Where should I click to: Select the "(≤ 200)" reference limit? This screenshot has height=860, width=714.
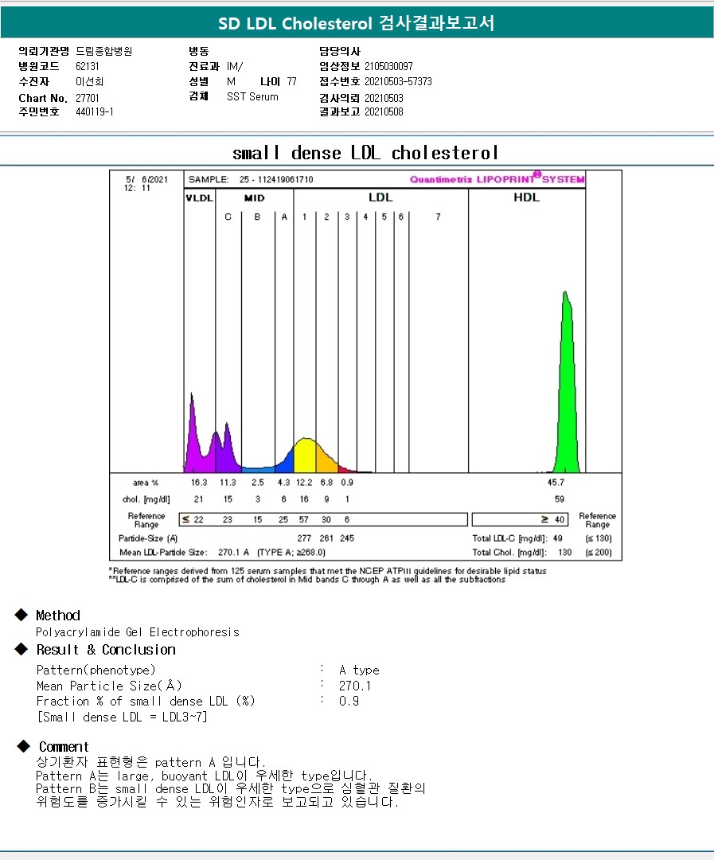pyautogui.click(x=599, y=553)
